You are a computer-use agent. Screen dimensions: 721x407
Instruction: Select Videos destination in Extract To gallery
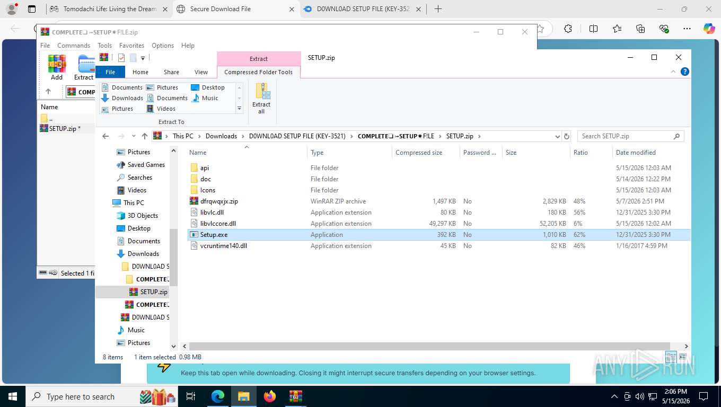[161, 109]
